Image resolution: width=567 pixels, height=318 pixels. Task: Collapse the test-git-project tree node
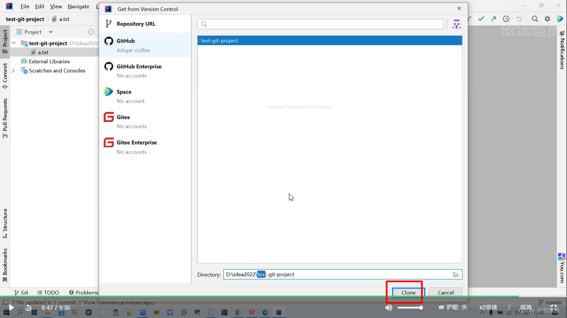click(x=14, y=43)
